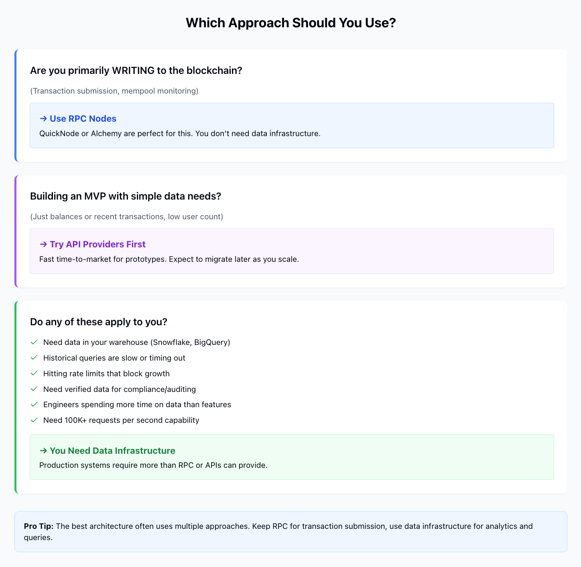Click the arrow before Use RPC Nodes

click(43, 119)
